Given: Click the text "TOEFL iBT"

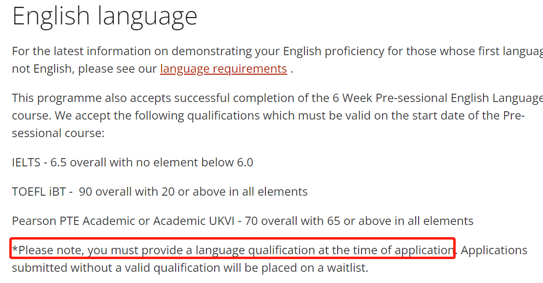Looking at the screenshot, I should click(39, 192).
